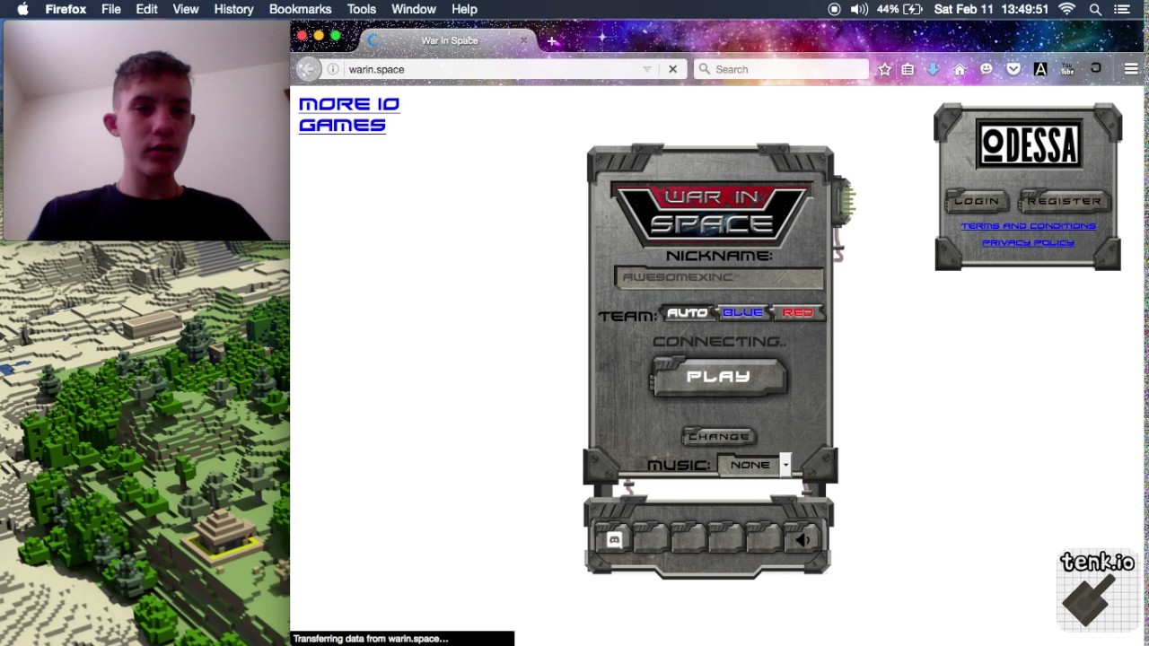Screen dimensions: 1149x646
Task: Open battery status in menu bar
Action: [899, 9]
